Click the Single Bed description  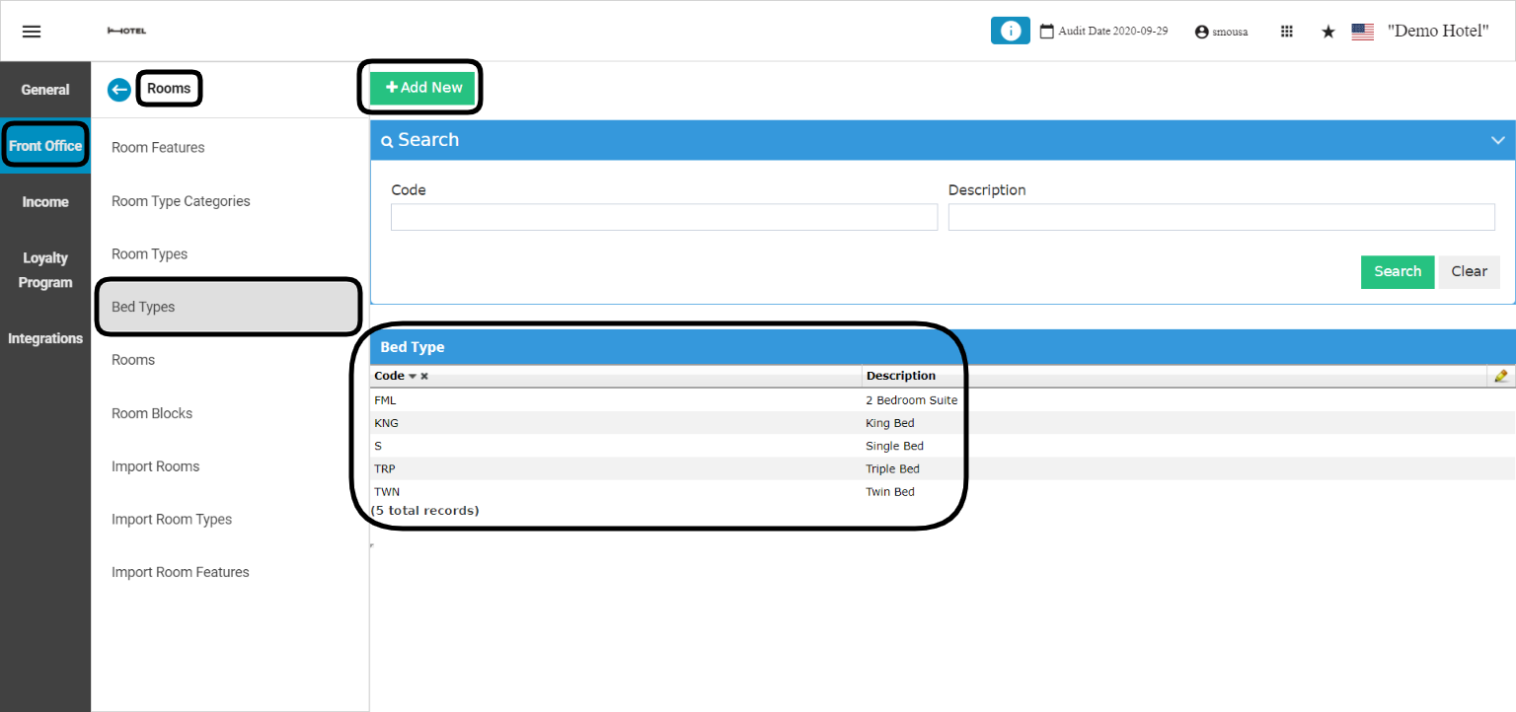coord(895,446)
